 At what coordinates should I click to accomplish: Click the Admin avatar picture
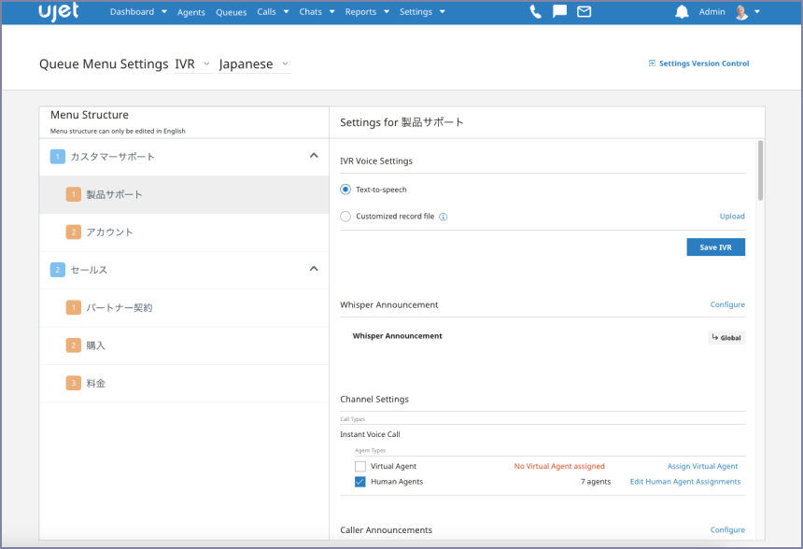(741, 12)
